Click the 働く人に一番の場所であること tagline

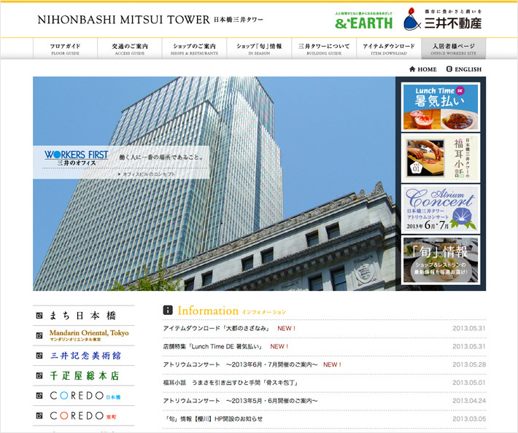coord(161,157)
